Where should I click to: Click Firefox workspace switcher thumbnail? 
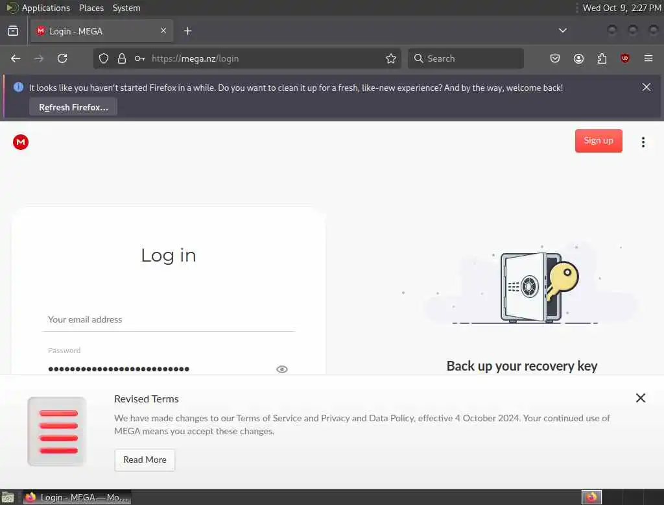coord(591,497)
